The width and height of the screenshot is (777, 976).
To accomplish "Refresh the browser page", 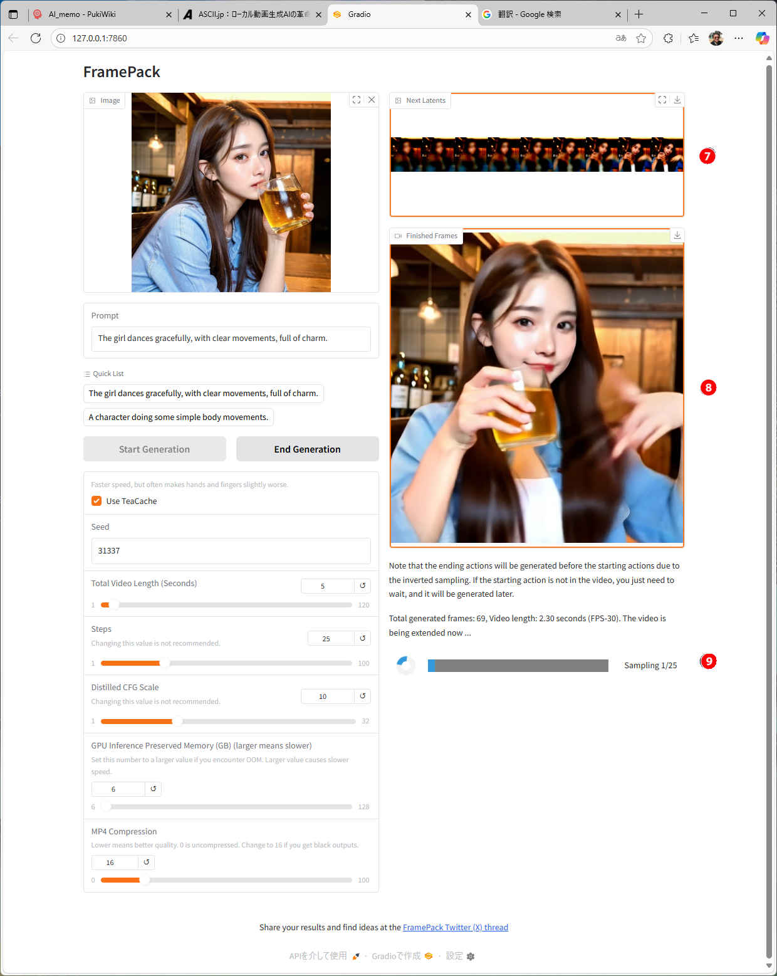I will (36, 38).
